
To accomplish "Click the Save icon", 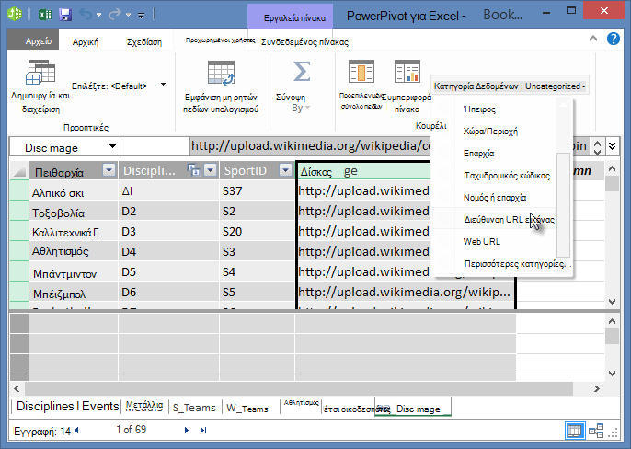I will click(x=65, y=15).
